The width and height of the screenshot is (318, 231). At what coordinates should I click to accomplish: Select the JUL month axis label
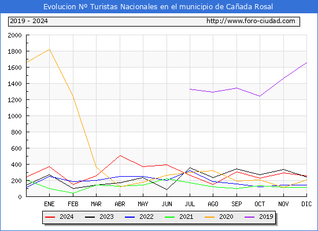(190, 204)
